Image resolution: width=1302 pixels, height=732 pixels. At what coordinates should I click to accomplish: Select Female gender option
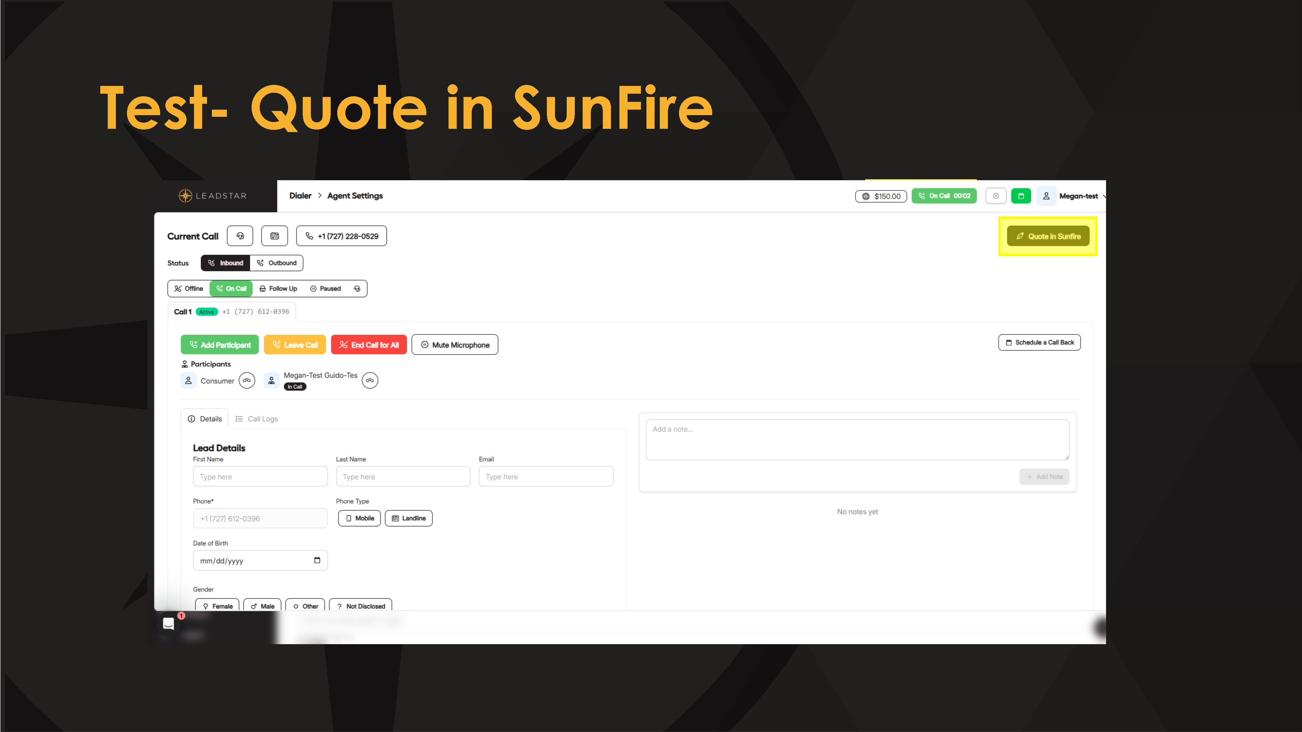tap(217, 606)
